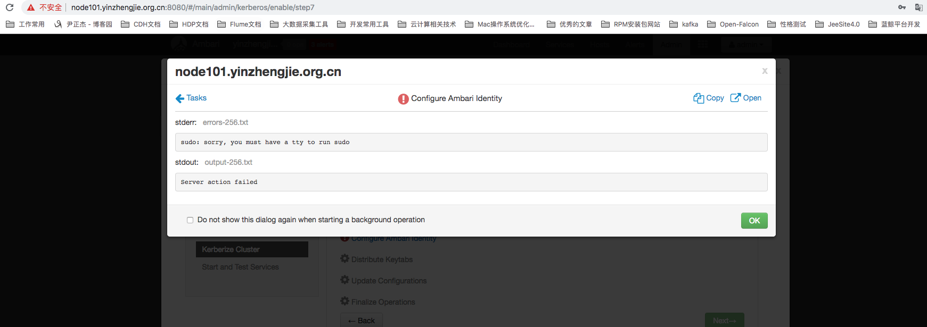Open the background Configure Ambari Identity link
Viewport: 927px width, 327px height.
pos(393,239)
